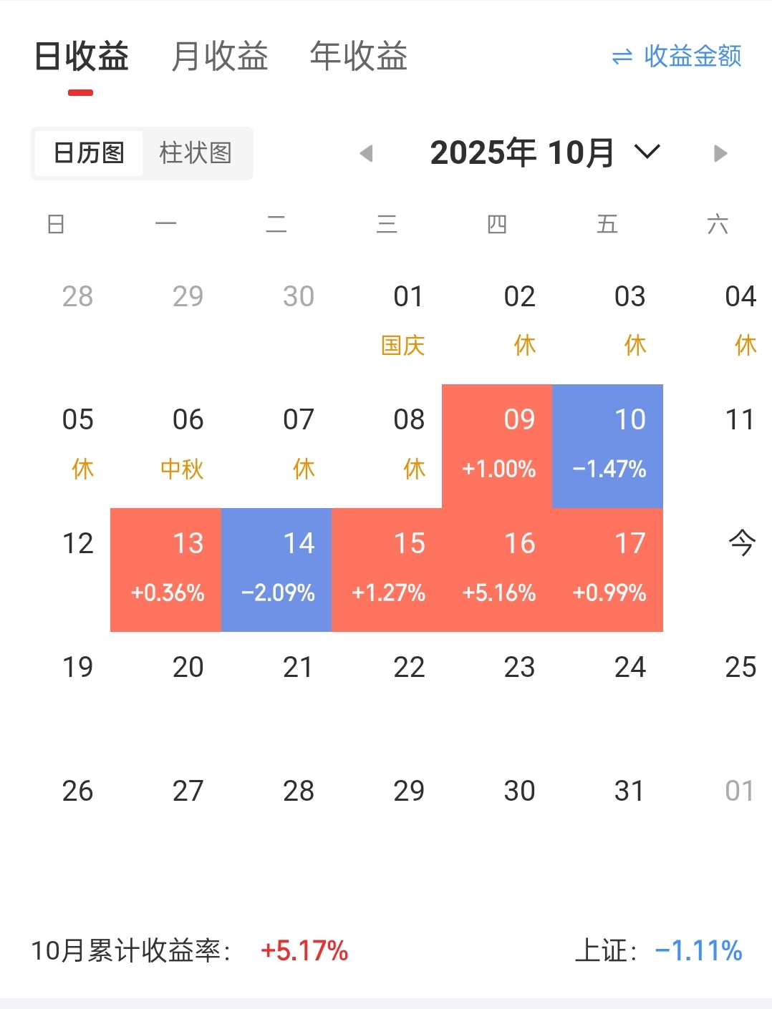Viewport: 772px width, 1009px height.
Task: Click the swap arrows icon beside 收益金额
Action: tap(622, 57)
